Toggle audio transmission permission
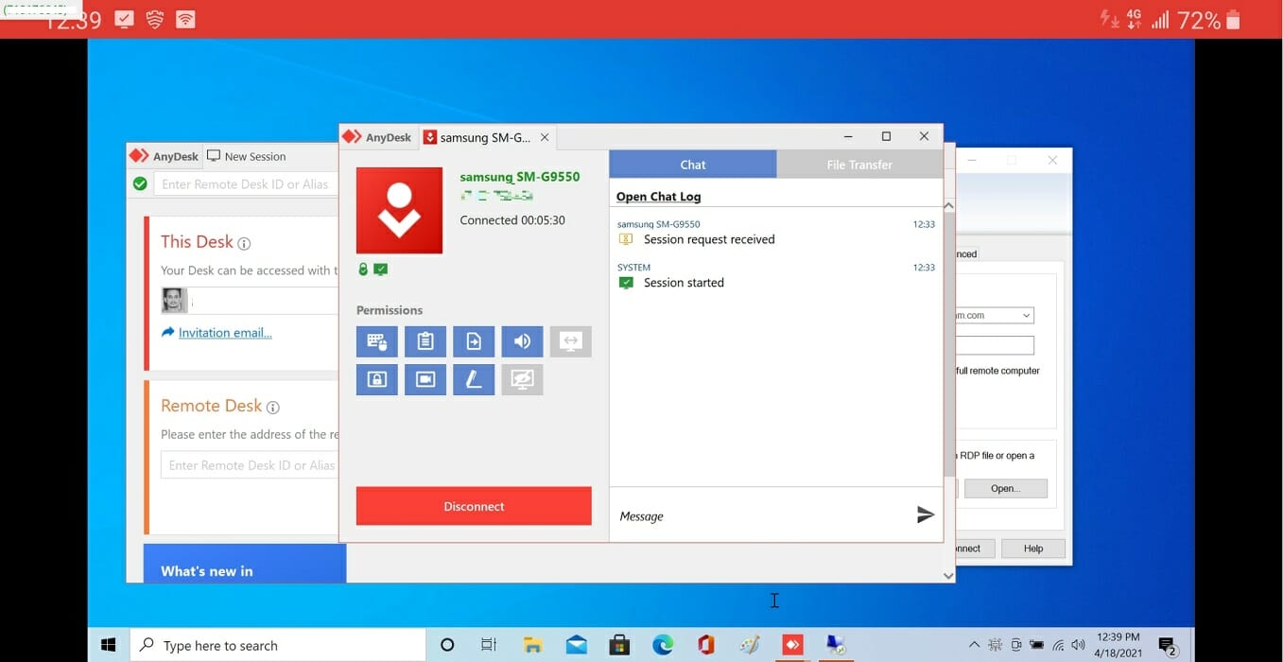This screenshot has height=662, width=1283. pyautogui.click(x=522, y=341)
